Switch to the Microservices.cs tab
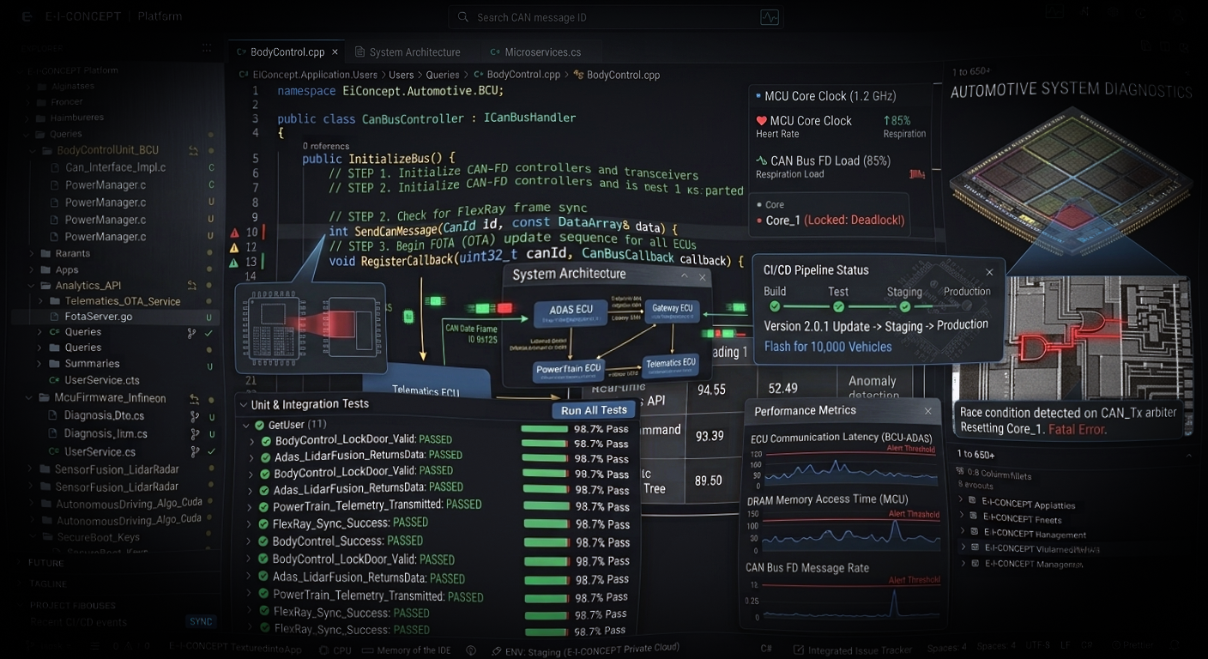 tap(542, 52)
